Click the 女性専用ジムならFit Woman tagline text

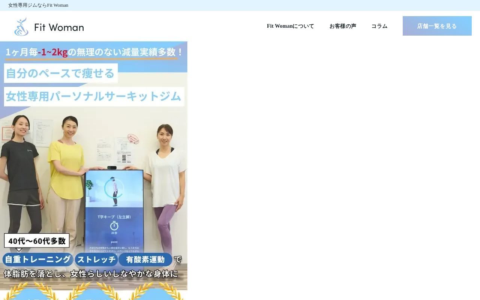click(38, 5)
